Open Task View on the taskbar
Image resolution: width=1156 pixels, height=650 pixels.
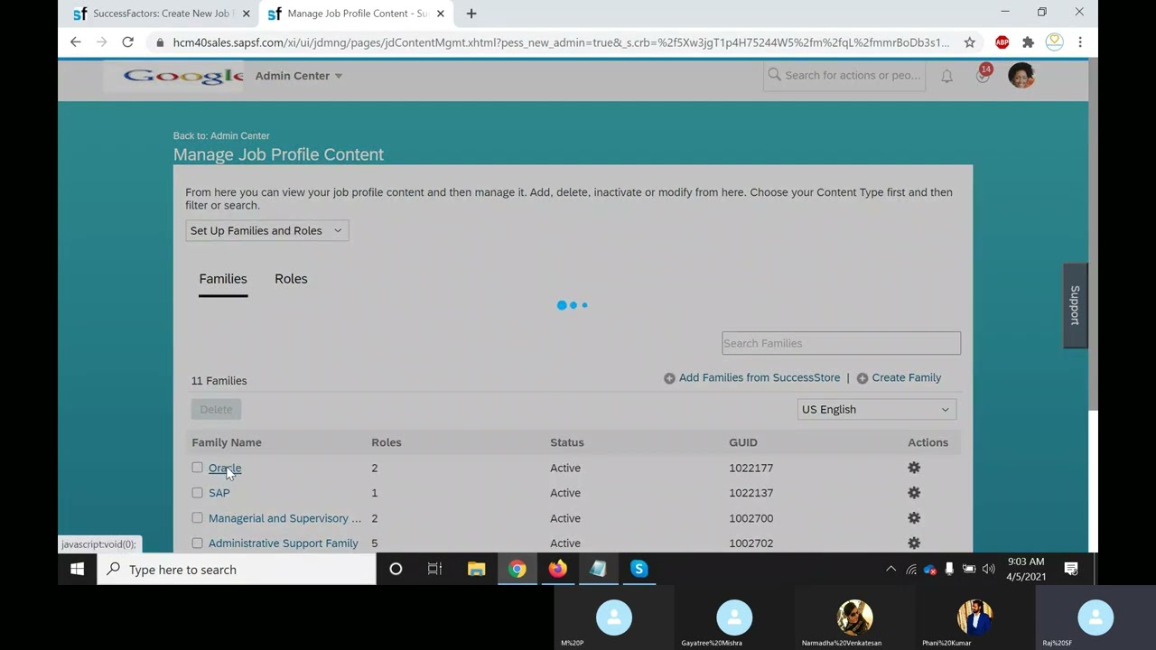click(x=434, y=570)
